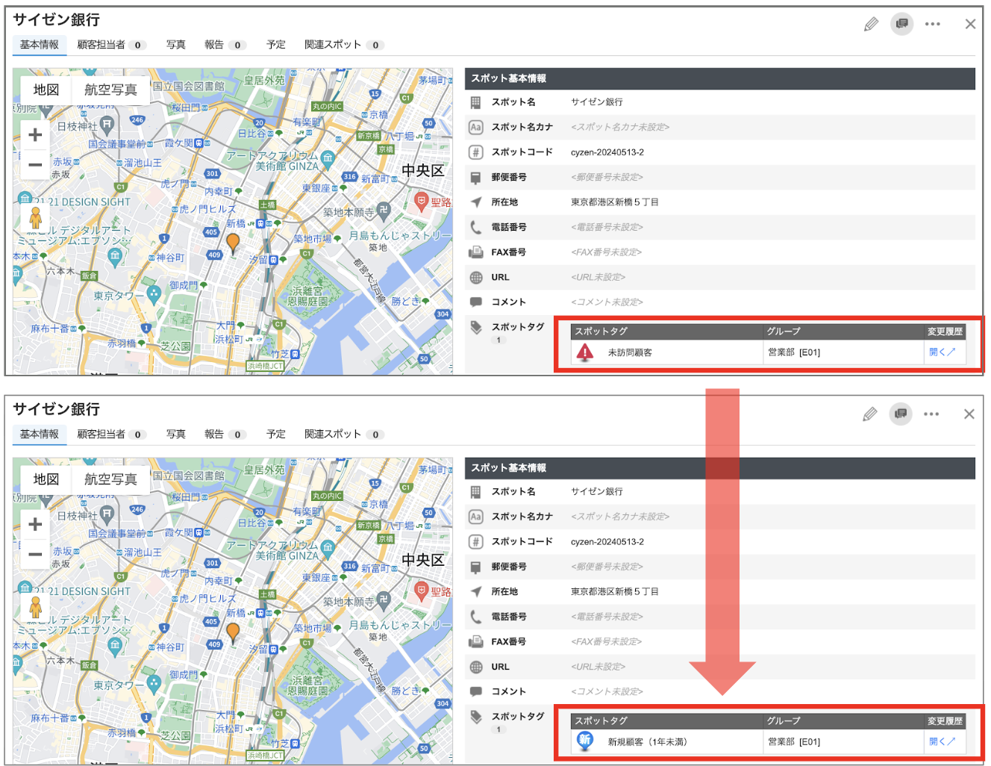Switch bottom map to 航空写真 view
The height and width of the screenshot is (766, 991).
pos(110,479)
